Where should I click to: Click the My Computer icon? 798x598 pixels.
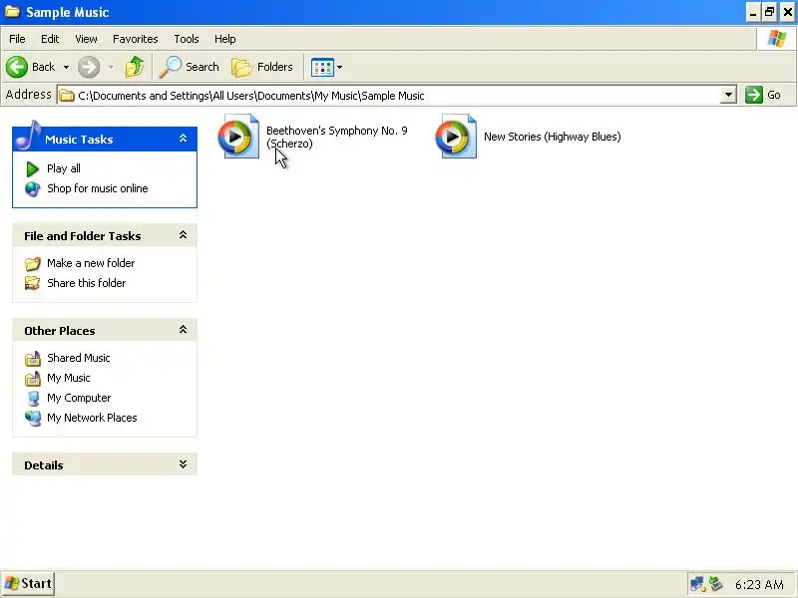[x=33, y=398]
